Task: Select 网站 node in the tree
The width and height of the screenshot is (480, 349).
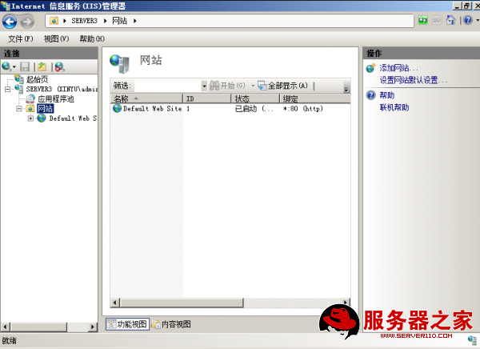Action: 45,109
